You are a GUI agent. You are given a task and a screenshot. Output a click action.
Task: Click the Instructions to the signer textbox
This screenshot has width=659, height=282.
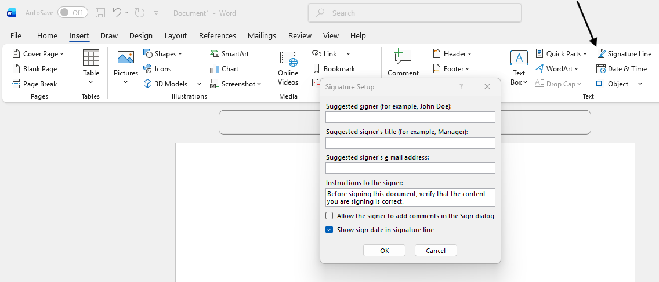[x=410, y=197]
